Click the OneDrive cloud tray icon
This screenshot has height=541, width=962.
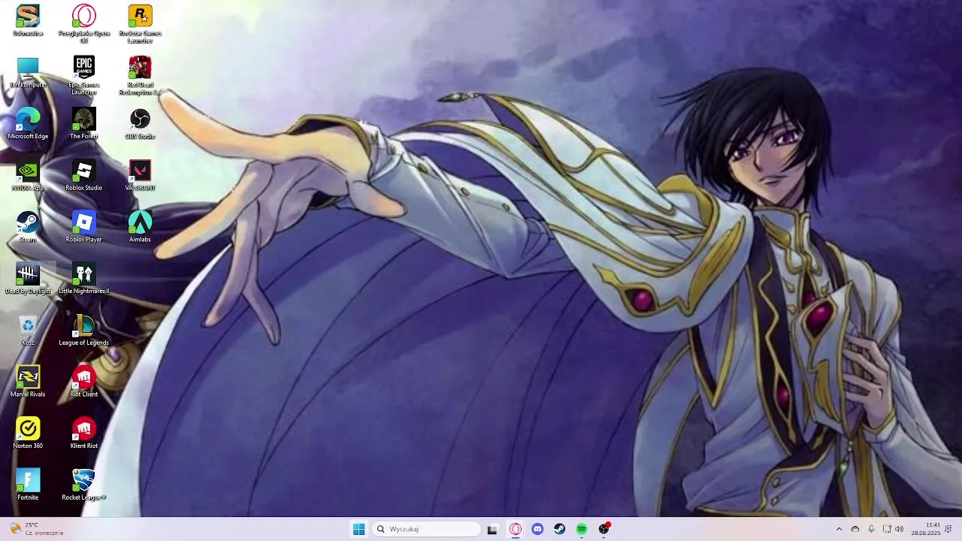[855, 529]
